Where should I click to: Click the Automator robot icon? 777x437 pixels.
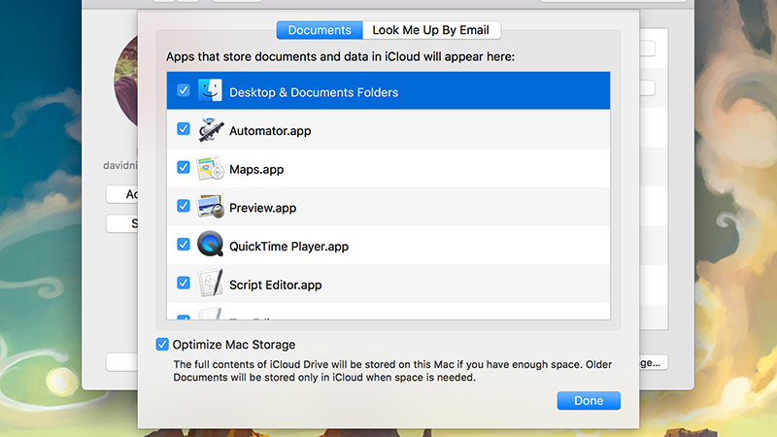click(210, 129)
